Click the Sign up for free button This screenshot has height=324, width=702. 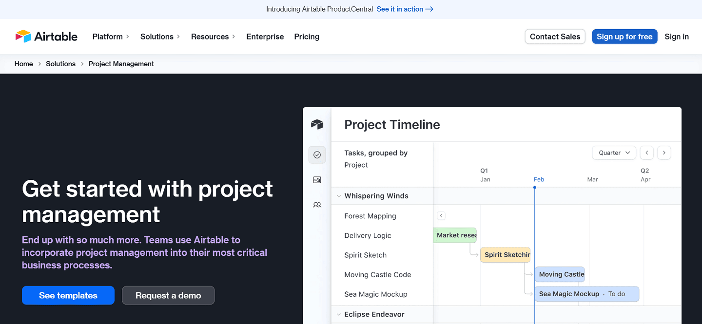[624, 36]
